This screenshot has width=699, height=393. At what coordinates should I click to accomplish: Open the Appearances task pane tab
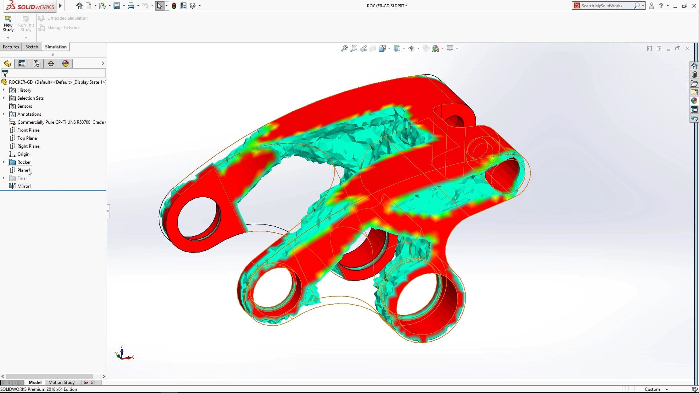click(x=694, y=101)
